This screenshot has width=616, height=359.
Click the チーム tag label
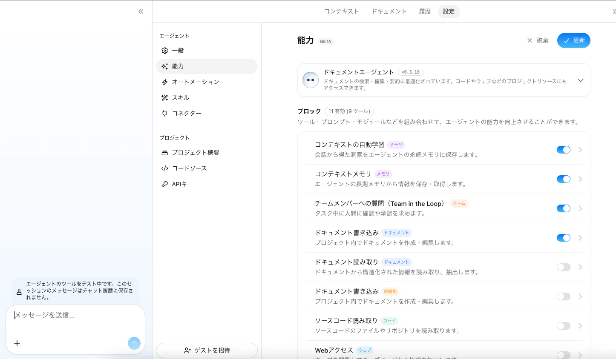(x=459, y=204)
